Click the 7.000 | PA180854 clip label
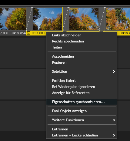The height and width of the screenshot is (141, 130). pyautogui.click(x=13, y=33)
